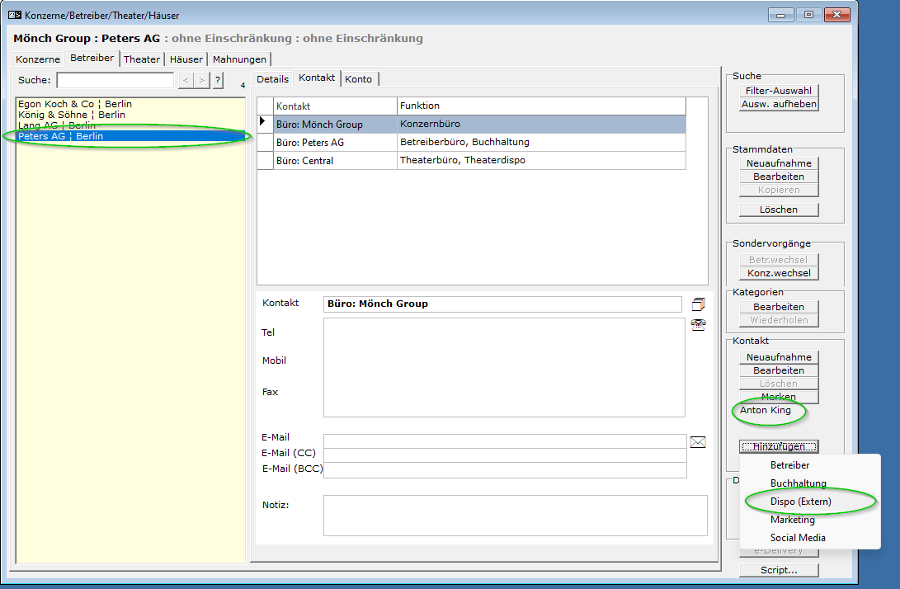Viewport: 900px width, 589px height.
Task: Click the question mark help button
Action: 218,80
